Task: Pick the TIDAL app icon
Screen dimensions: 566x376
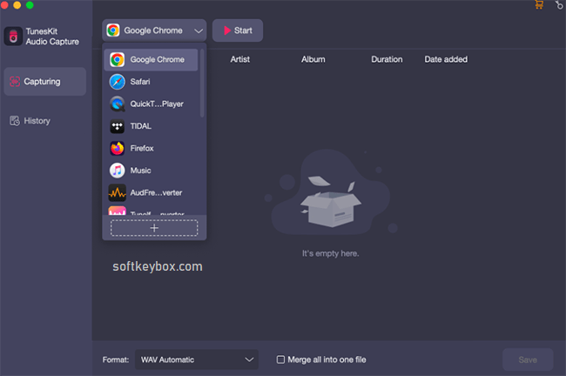Action: click(117, 126)
